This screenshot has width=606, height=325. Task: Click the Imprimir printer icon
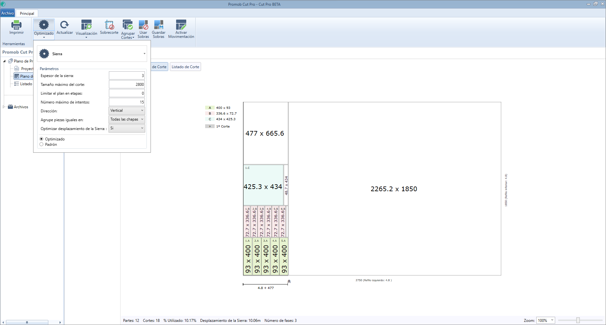point(16,25)
